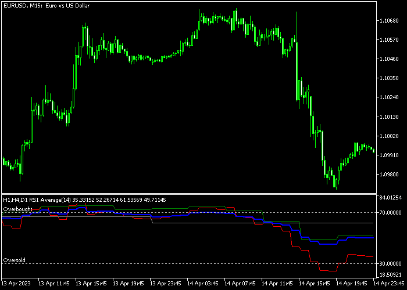Select the 35.33152 indicator value
The height and width of the screenshot is (290, 407).
pos(83,200)
